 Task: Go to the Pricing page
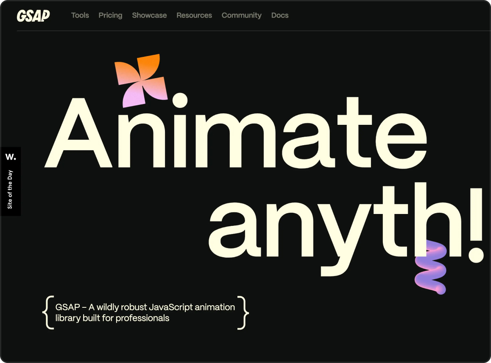(110, 15)
